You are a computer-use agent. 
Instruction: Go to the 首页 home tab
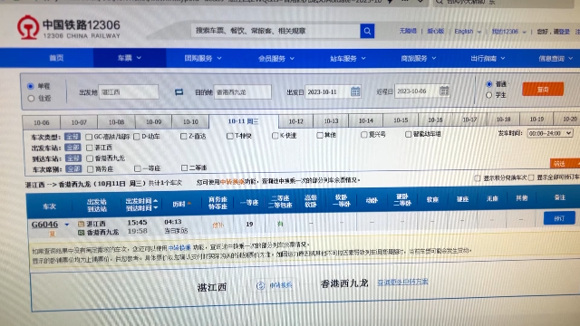[56, 58]
